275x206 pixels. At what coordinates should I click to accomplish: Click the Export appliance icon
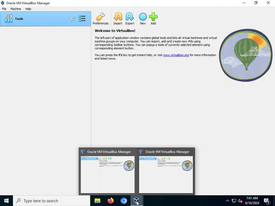pyautogui.click(x=130, y=19)
